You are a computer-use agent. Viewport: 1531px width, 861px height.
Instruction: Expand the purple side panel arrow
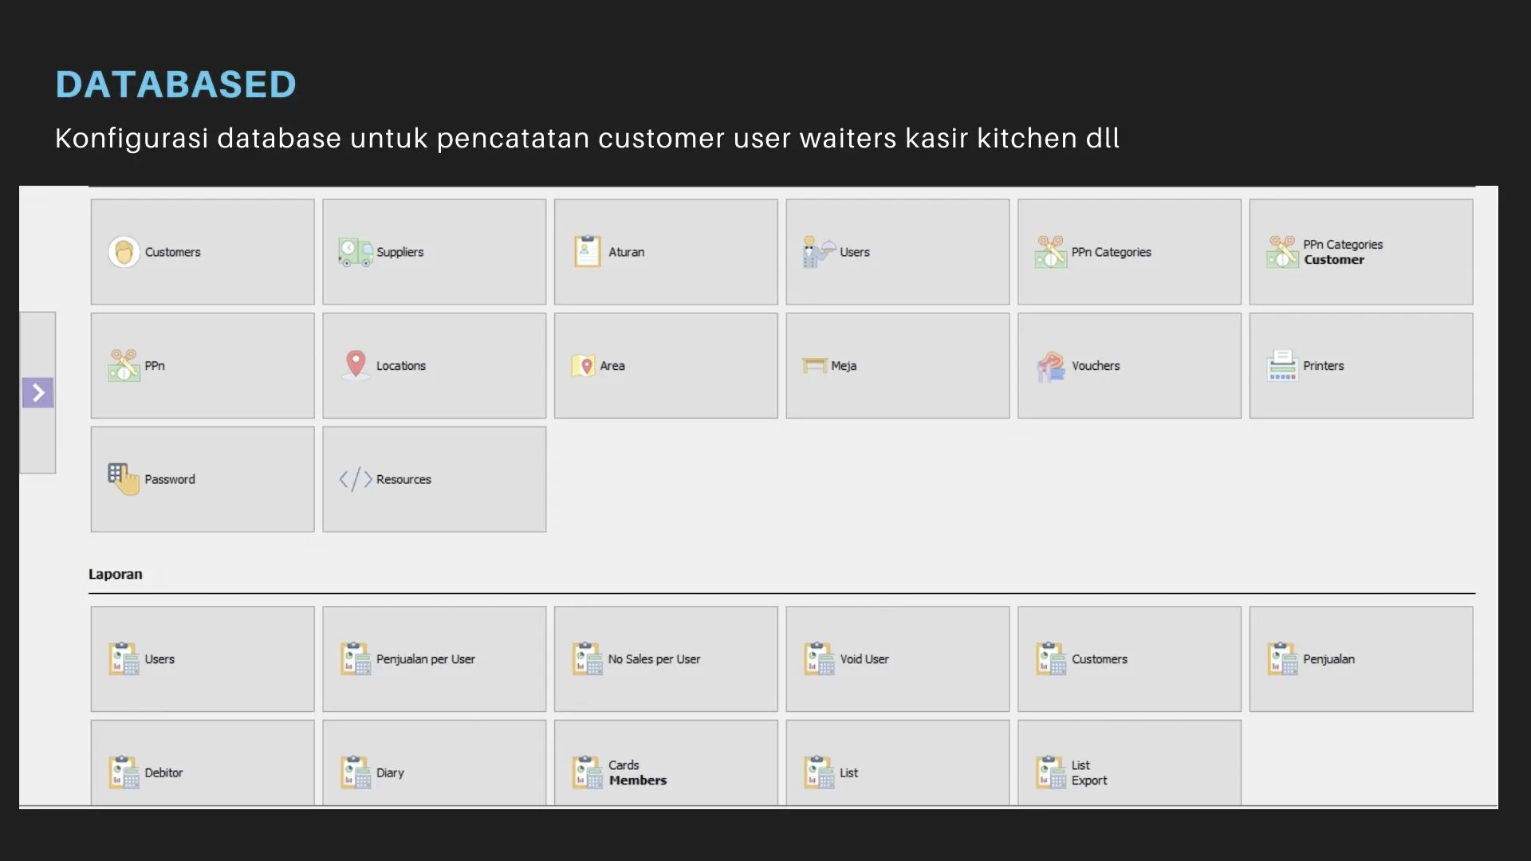point(37,392)
